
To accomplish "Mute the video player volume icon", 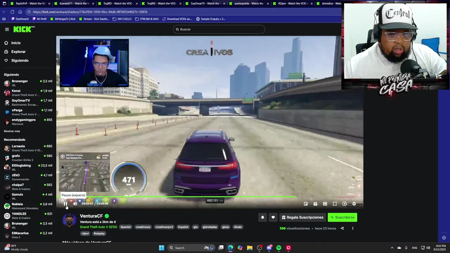I will click(75, 203).
